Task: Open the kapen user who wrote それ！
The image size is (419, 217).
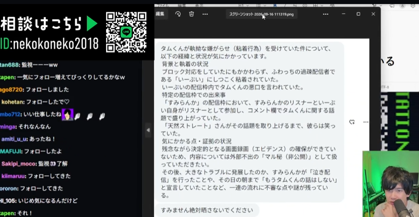Action: pos(7,213)
